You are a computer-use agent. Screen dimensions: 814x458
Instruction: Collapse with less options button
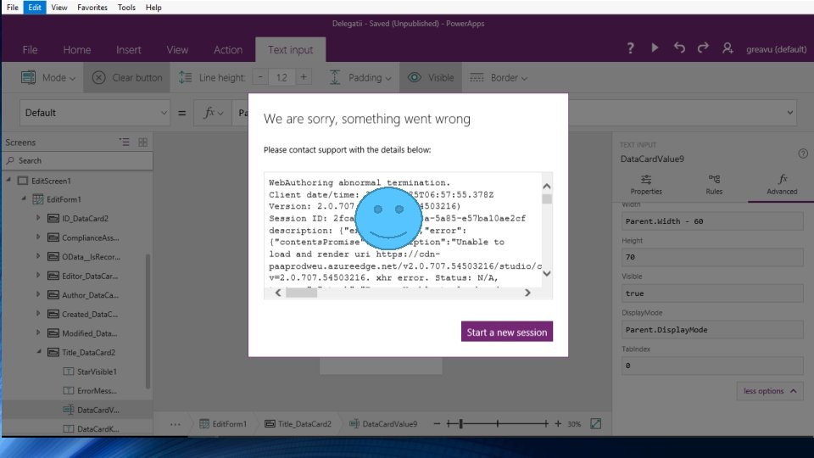point(769,391)
